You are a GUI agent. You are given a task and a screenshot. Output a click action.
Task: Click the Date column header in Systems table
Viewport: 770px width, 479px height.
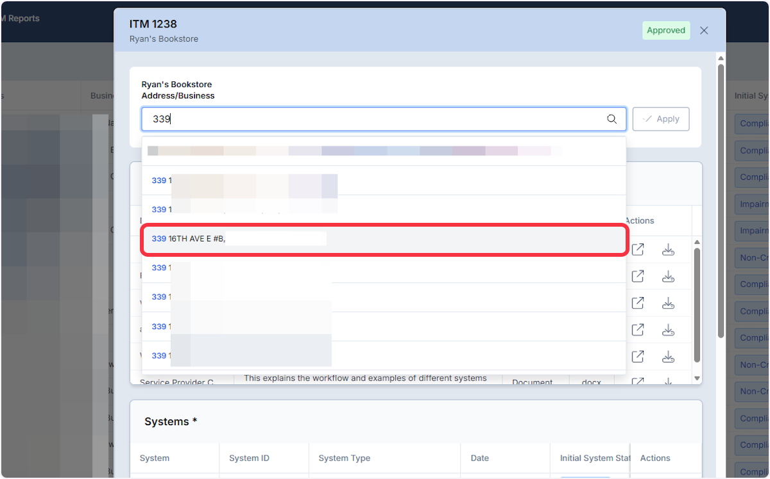click(479, 459)
